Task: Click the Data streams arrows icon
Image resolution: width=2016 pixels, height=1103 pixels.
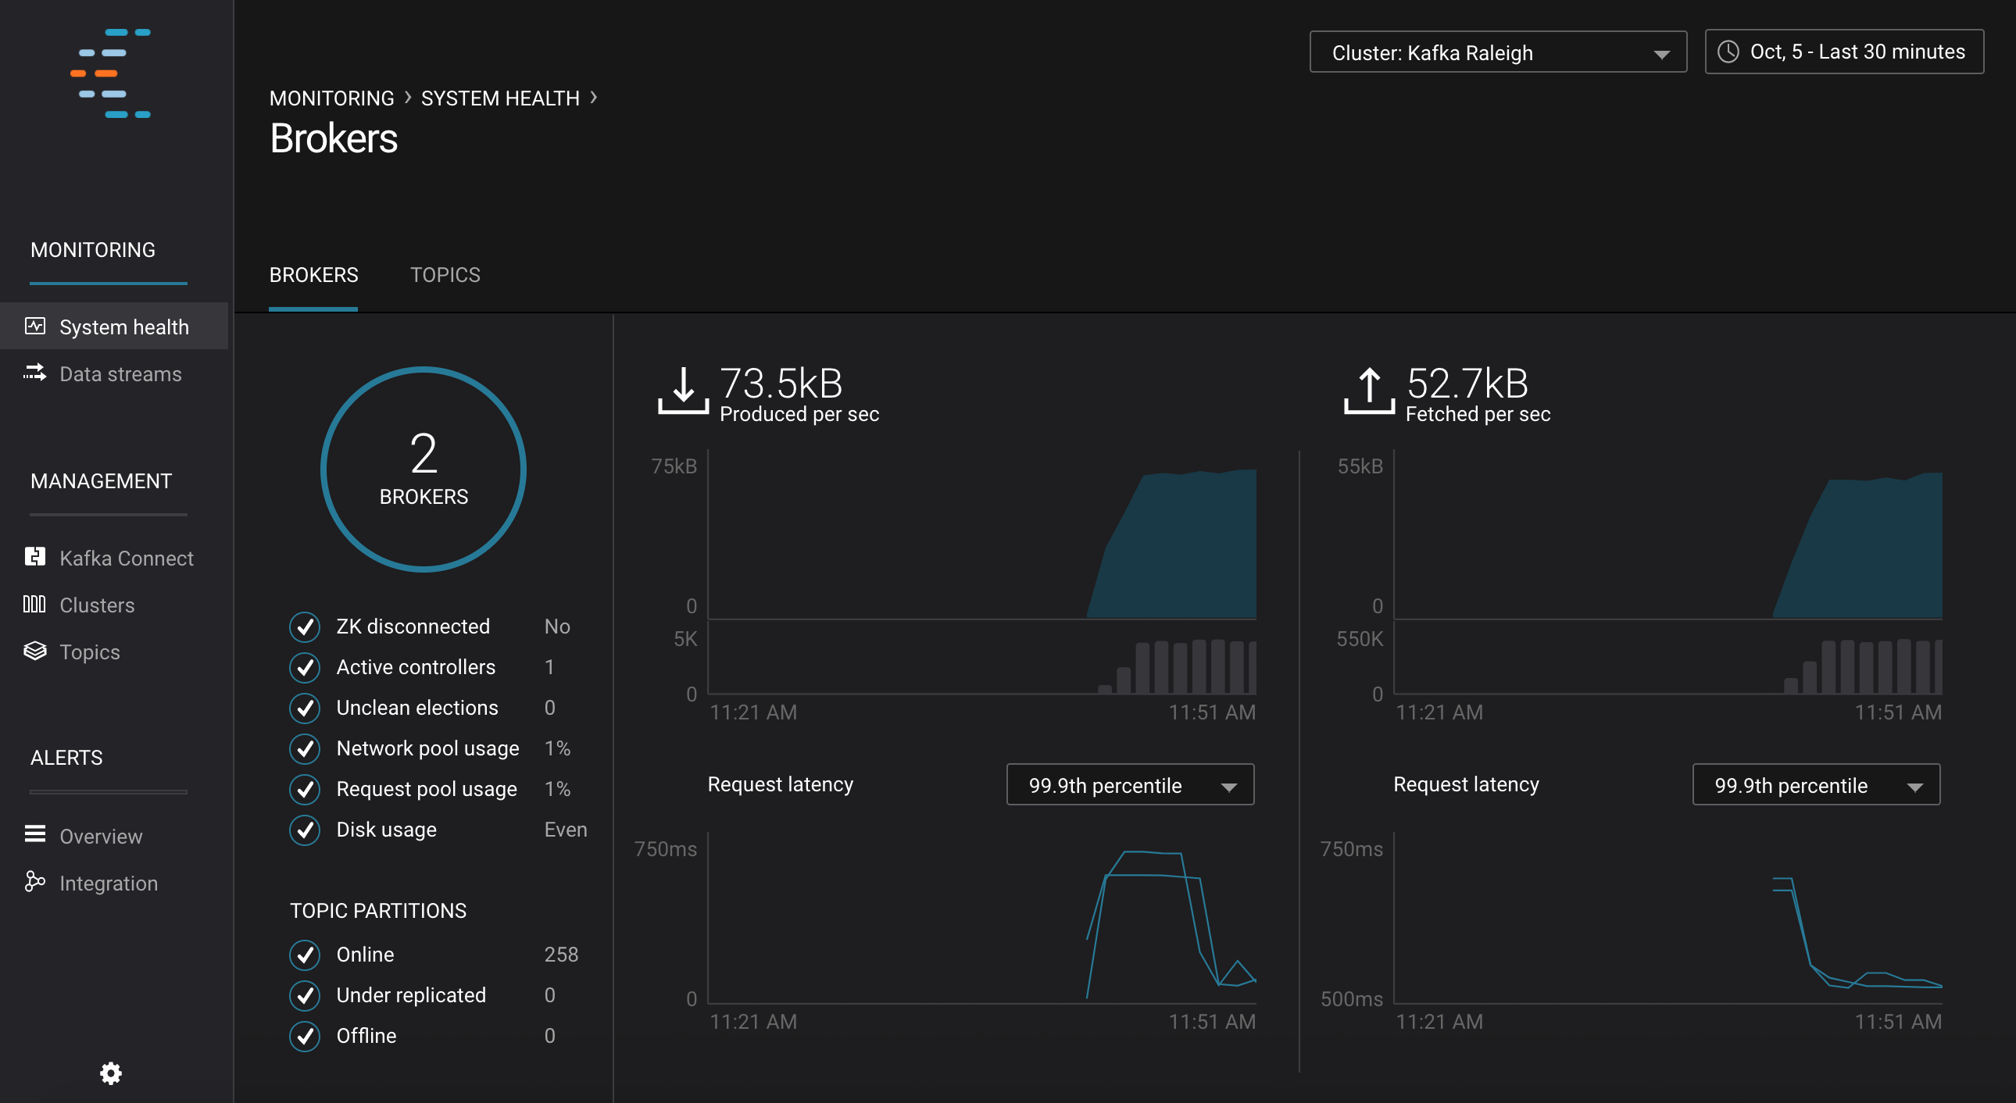Action: click(x=35, y=373)
